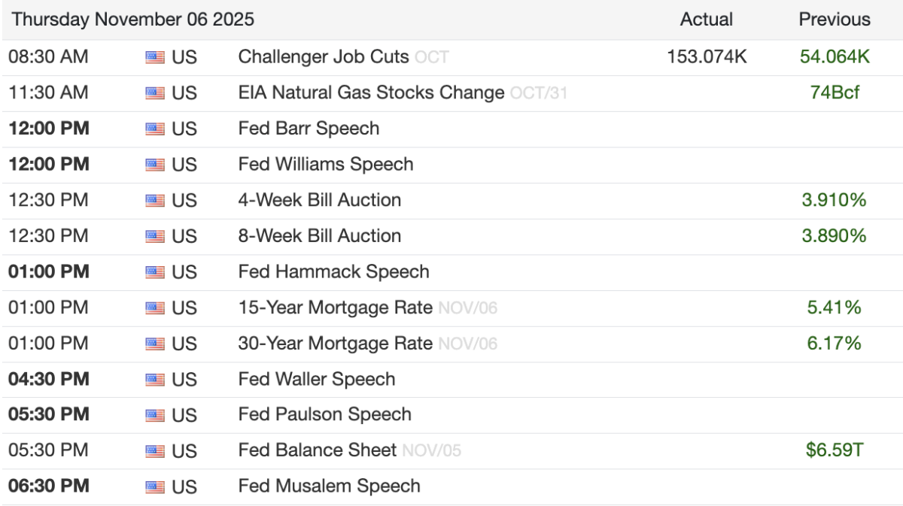Click the Previous column header

(835, 20)
